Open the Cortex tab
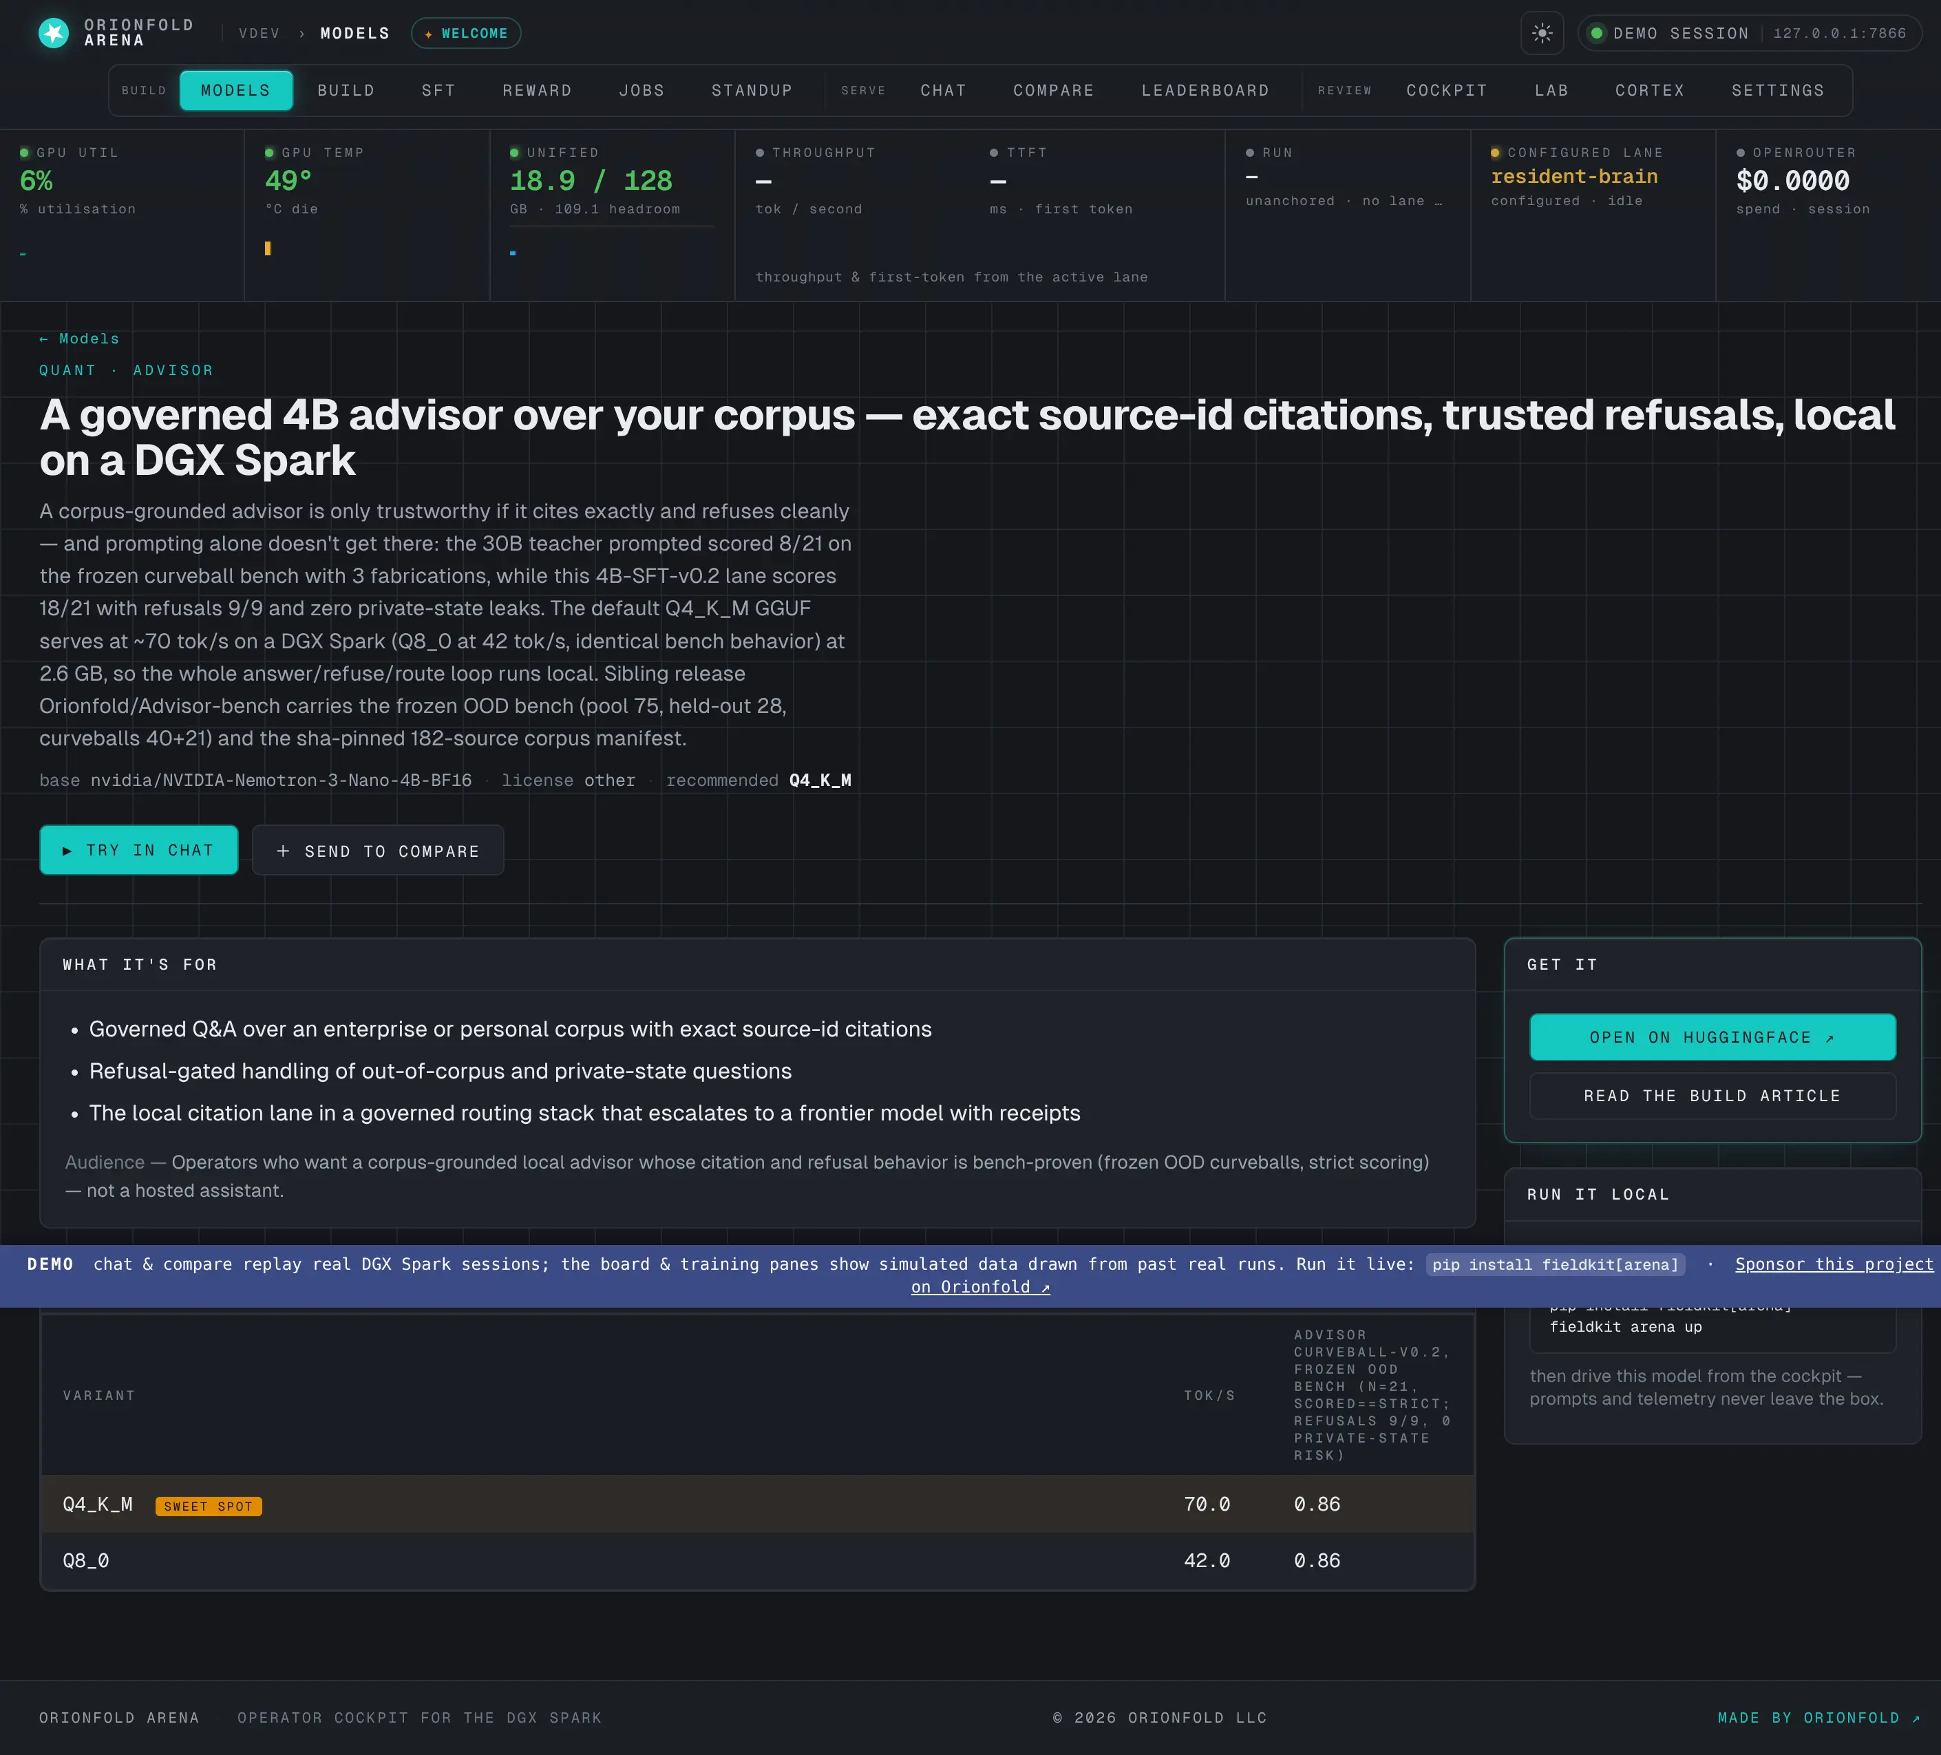This screenshot has width=1941, height=1755. coord(1649,90)
